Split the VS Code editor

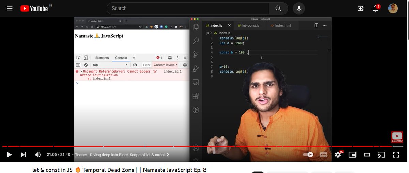pyautogui.click(x=316, y=26)
